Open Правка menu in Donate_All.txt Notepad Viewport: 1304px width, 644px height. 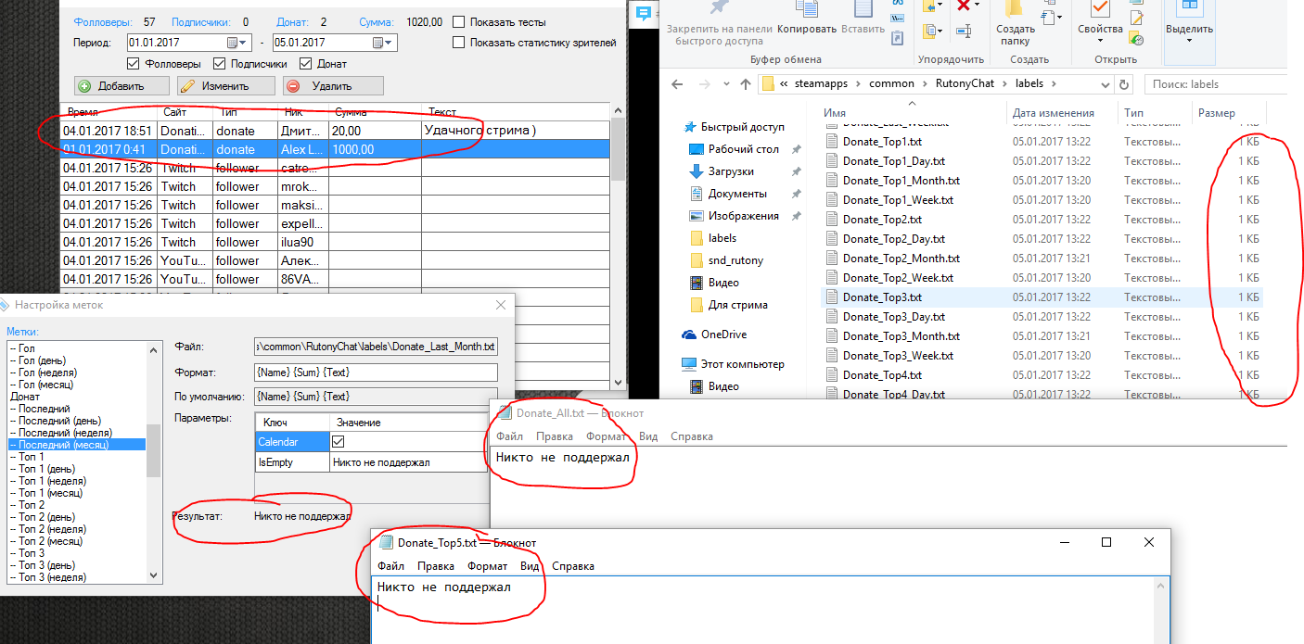tap(555, 436)
